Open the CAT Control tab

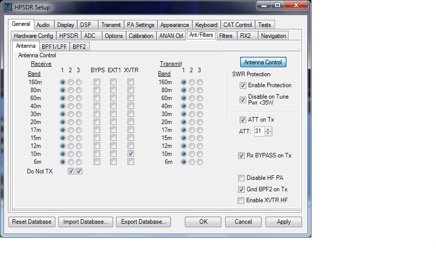click(238, 25)
